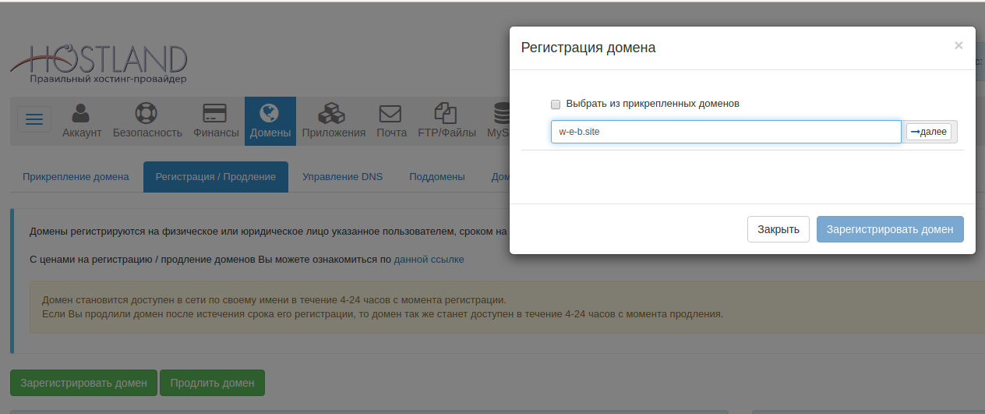Open the 'Поддомены' tab

(436, 177)
